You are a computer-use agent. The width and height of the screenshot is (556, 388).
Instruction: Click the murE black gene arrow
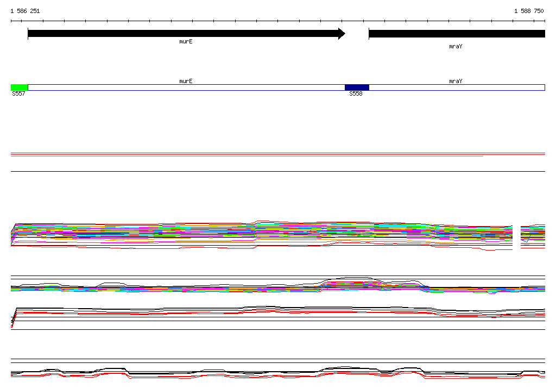(x=187, y=34)
